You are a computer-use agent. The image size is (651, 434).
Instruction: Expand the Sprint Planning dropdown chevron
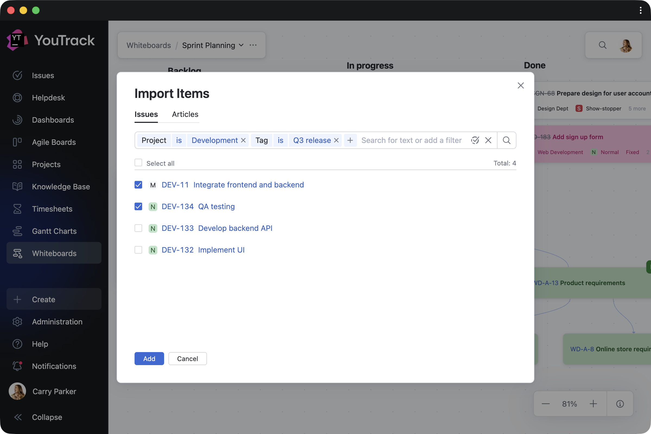tap(241, 45)
